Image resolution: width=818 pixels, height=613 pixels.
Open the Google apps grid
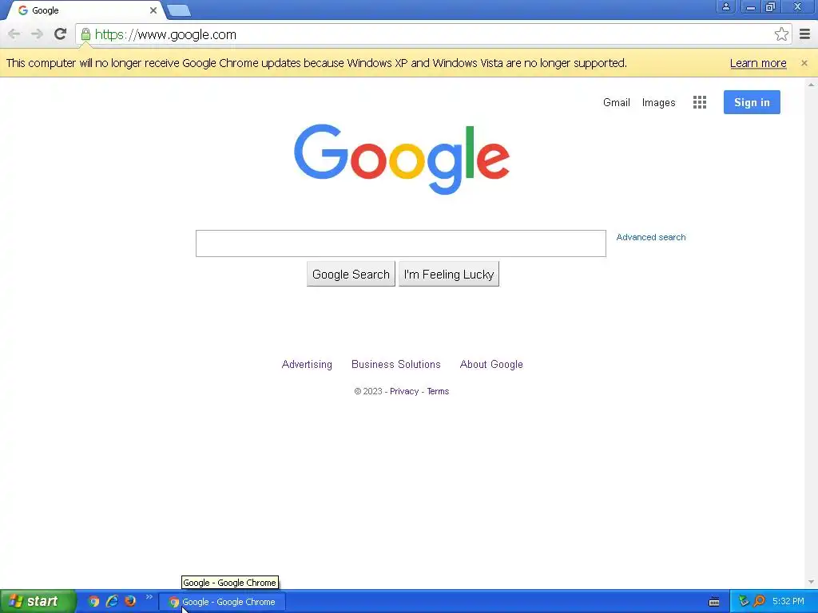coord(700,102)
